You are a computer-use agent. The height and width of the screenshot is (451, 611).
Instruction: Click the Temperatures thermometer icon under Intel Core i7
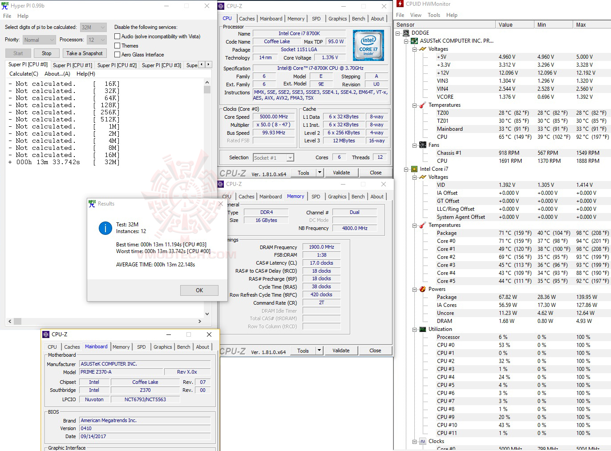click(x=422, y=225)
